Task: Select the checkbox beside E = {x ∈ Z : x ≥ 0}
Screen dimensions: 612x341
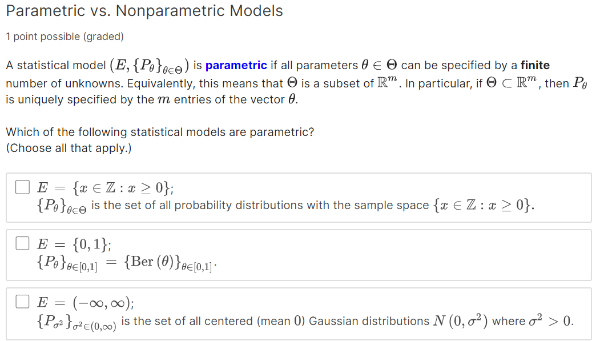Action: [x=22, y=187]
